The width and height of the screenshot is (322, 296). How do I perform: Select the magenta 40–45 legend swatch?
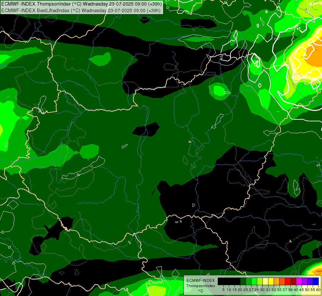point(299,281)
